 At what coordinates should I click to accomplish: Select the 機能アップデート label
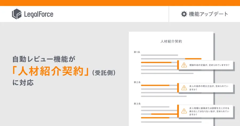pos(209,14)
